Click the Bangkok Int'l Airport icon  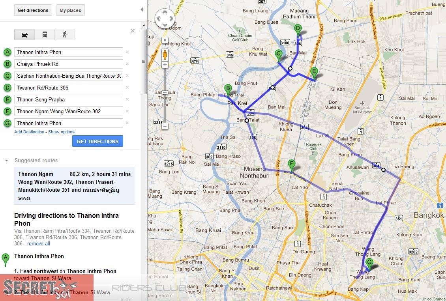[x=362, y=103]
